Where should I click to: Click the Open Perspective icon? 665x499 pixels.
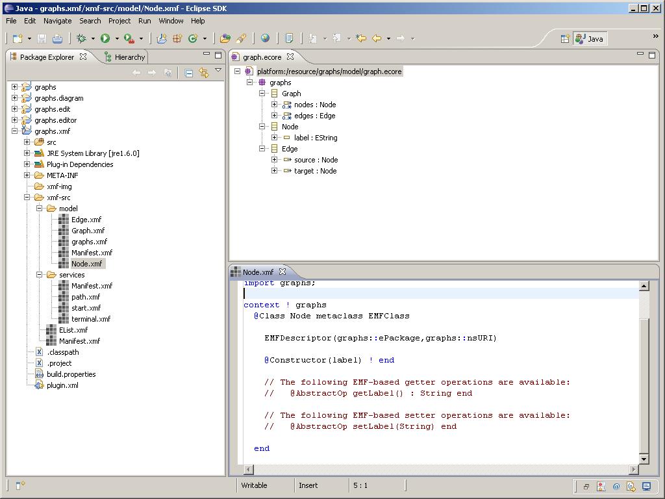click(565, 39)
